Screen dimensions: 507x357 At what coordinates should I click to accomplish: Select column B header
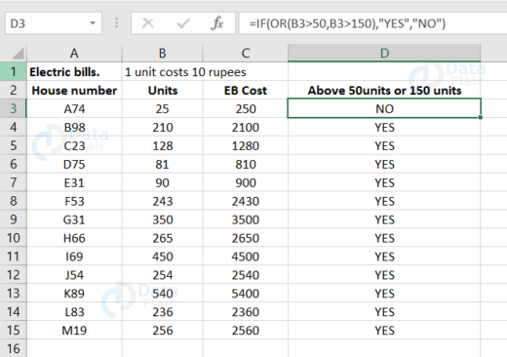click(162, 53)
